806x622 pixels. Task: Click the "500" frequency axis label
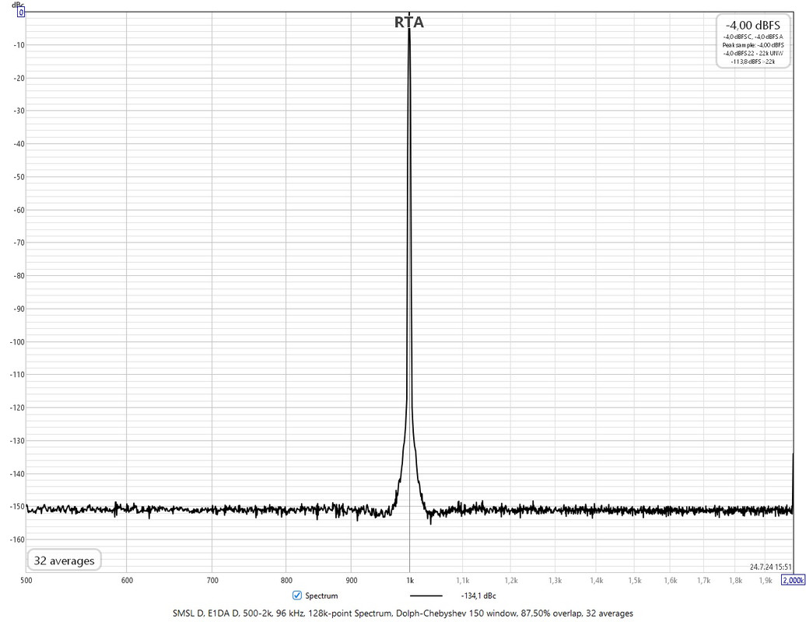pos(26,580)
